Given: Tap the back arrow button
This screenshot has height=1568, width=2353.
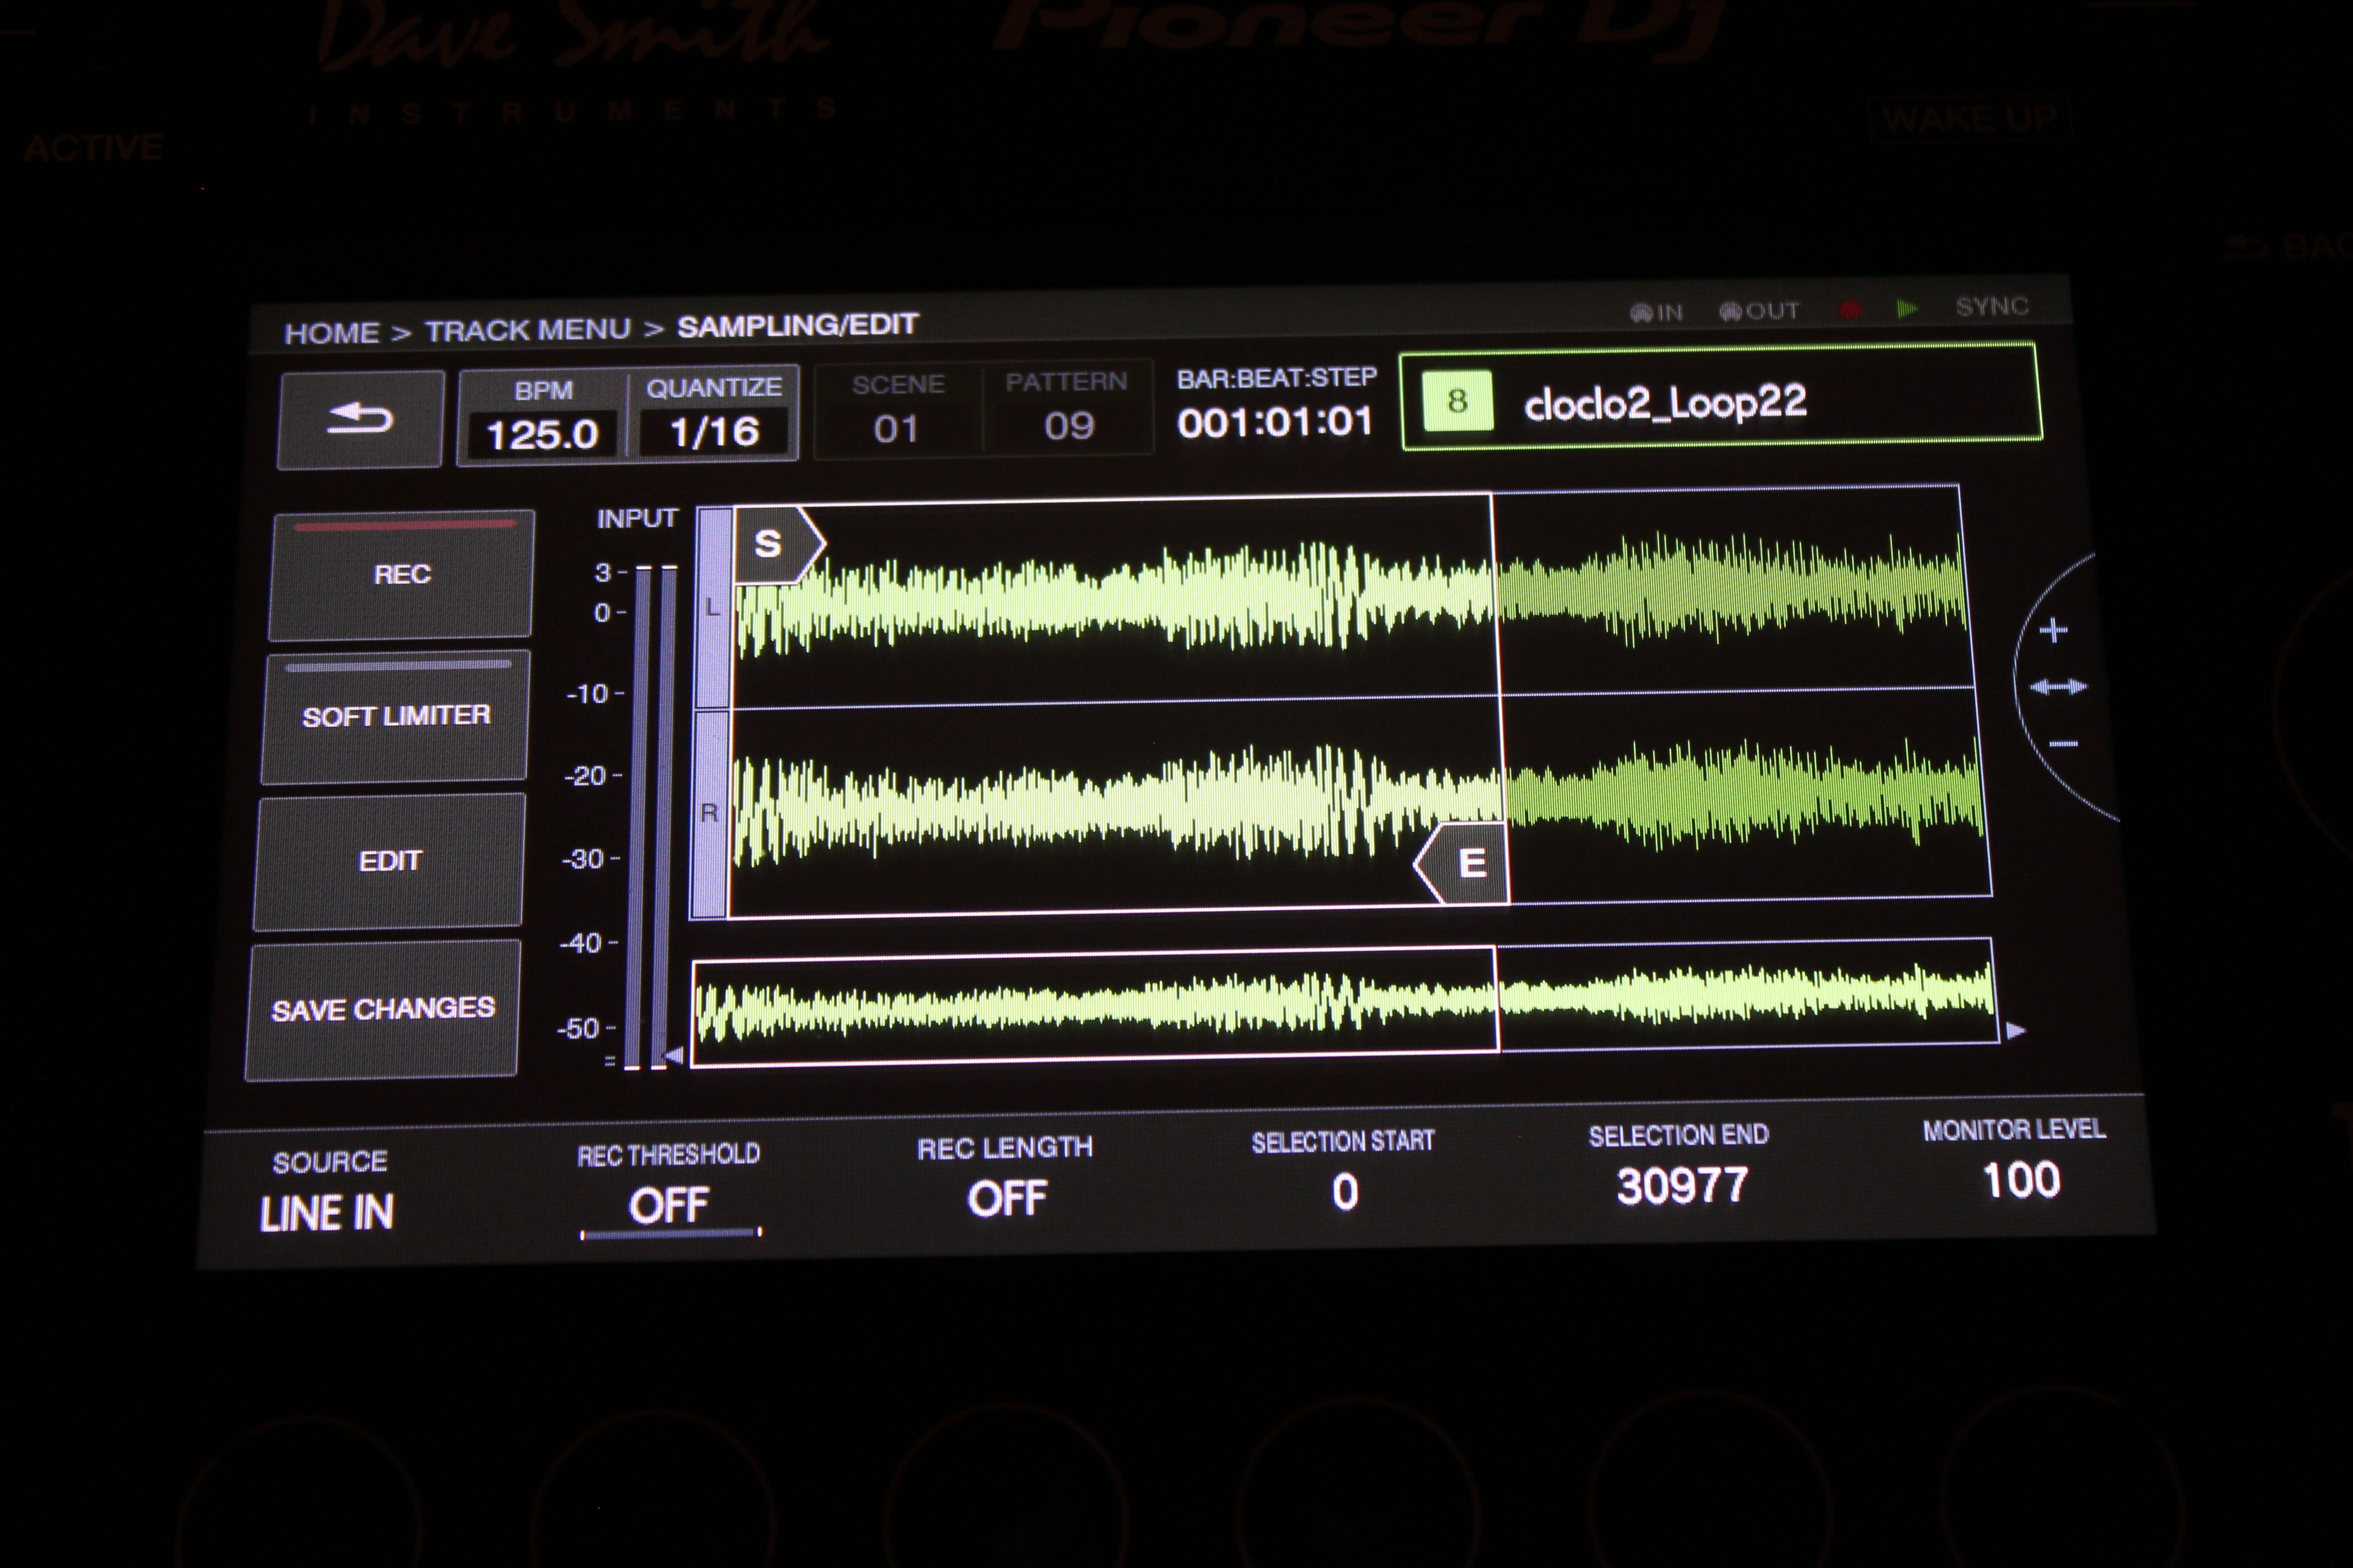Looking at the screenshot, I should [x=360, y=419].
